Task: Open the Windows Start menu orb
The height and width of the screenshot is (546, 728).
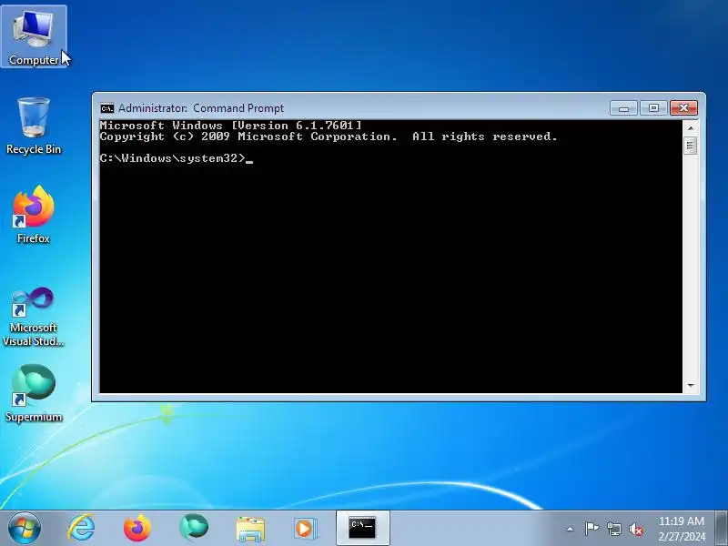Action: click(25, 528)
